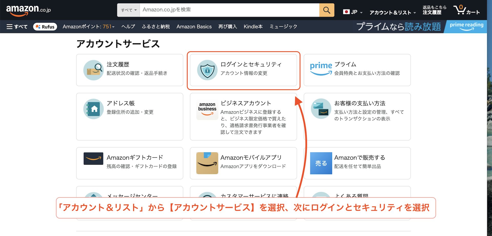Click the 注文履歴 package magnifier icon

click(x=93, y=70)
